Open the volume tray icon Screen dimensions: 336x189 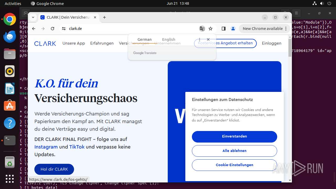tap(322, 3)
